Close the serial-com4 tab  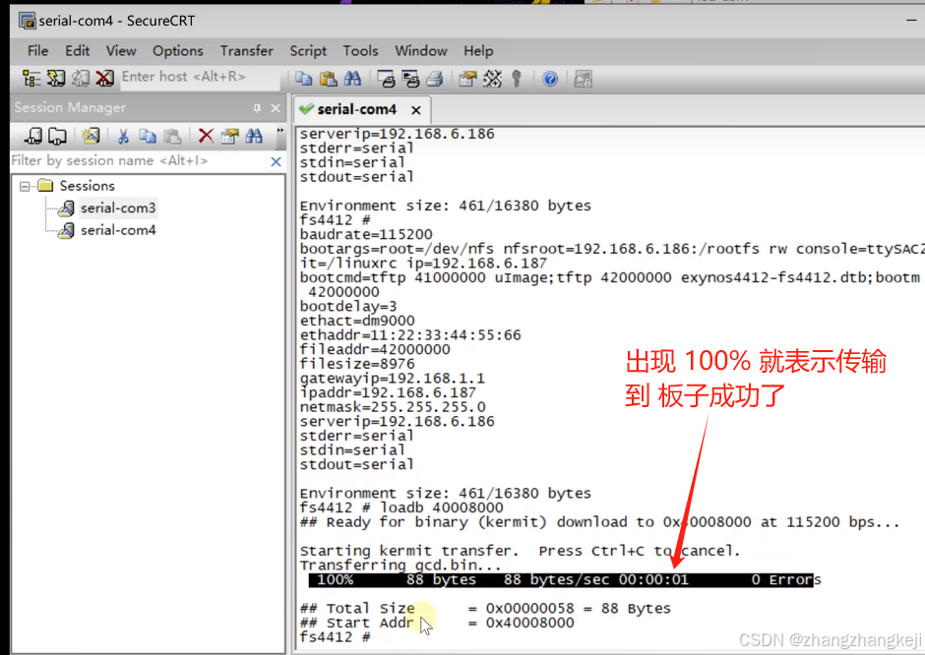point(416,110)
